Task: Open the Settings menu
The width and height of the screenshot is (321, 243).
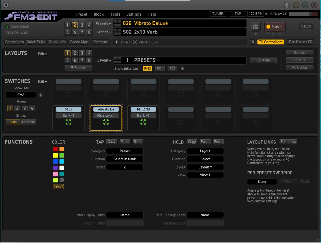Action: [x=134, y=14]
